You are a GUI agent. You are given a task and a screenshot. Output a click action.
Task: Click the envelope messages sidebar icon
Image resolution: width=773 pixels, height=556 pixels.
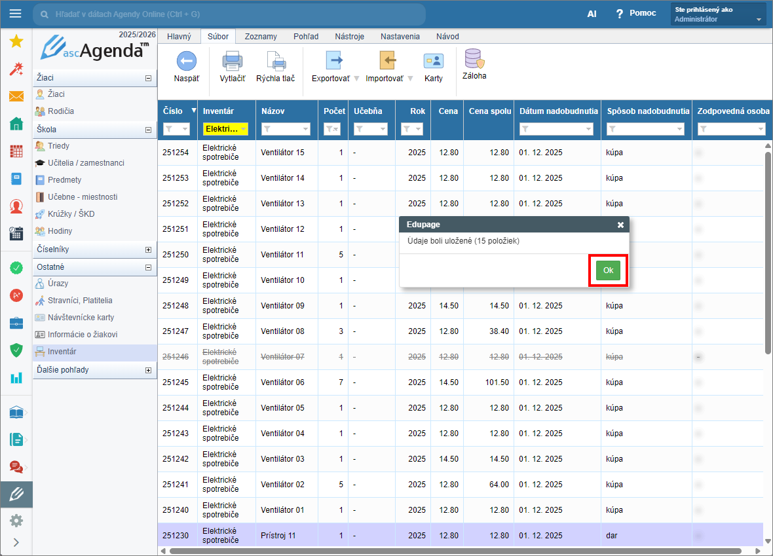pyautogui.click(x=16, y=97)
